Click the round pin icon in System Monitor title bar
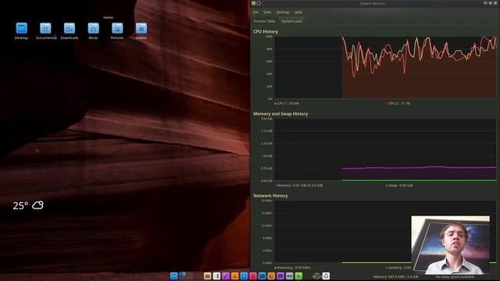This screenshot has height=281, width=500. pos(259,3)
